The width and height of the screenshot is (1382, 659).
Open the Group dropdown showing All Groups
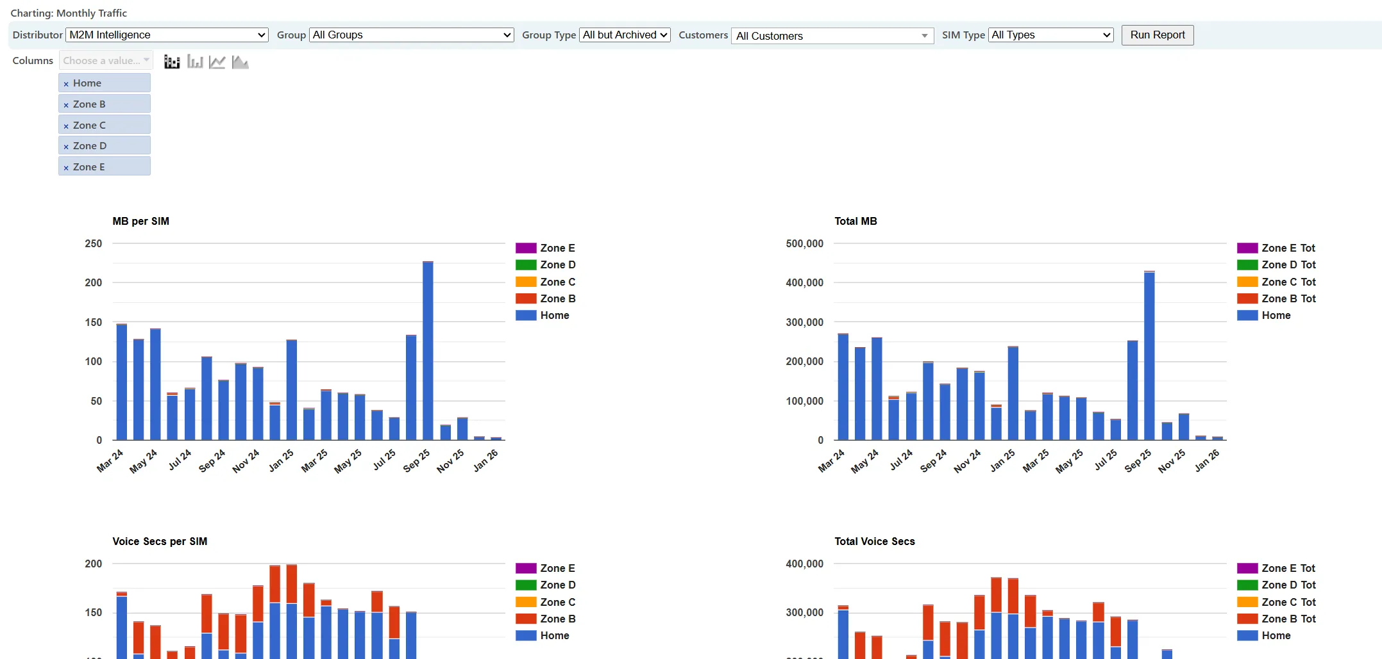(412, 35)
